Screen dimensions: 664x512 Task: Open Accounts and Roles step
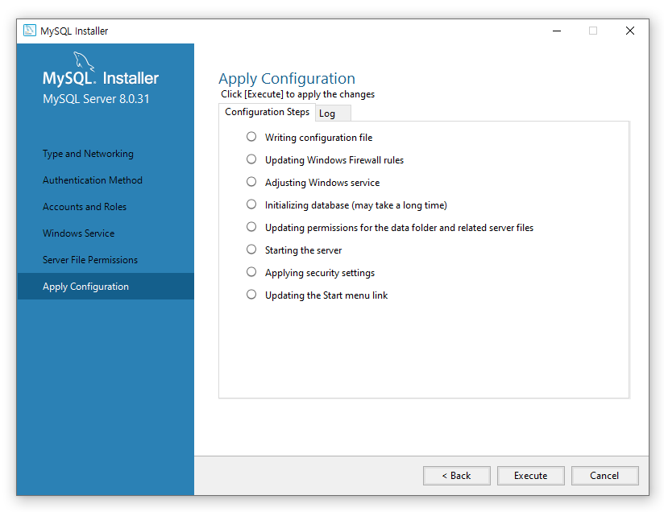(x=85, y=207)
